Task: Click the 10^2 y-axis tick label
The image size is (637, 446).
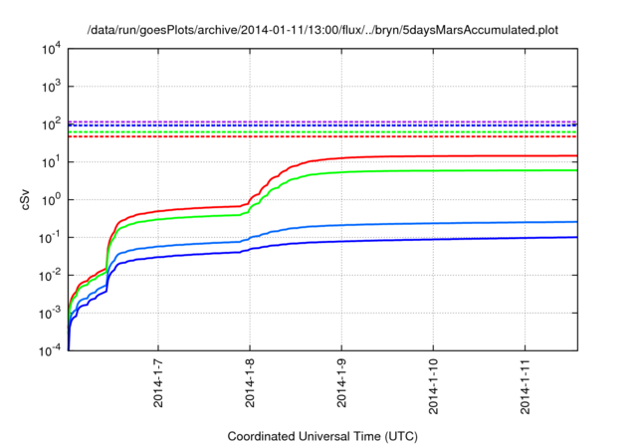Action: click(x=50, y=124)
